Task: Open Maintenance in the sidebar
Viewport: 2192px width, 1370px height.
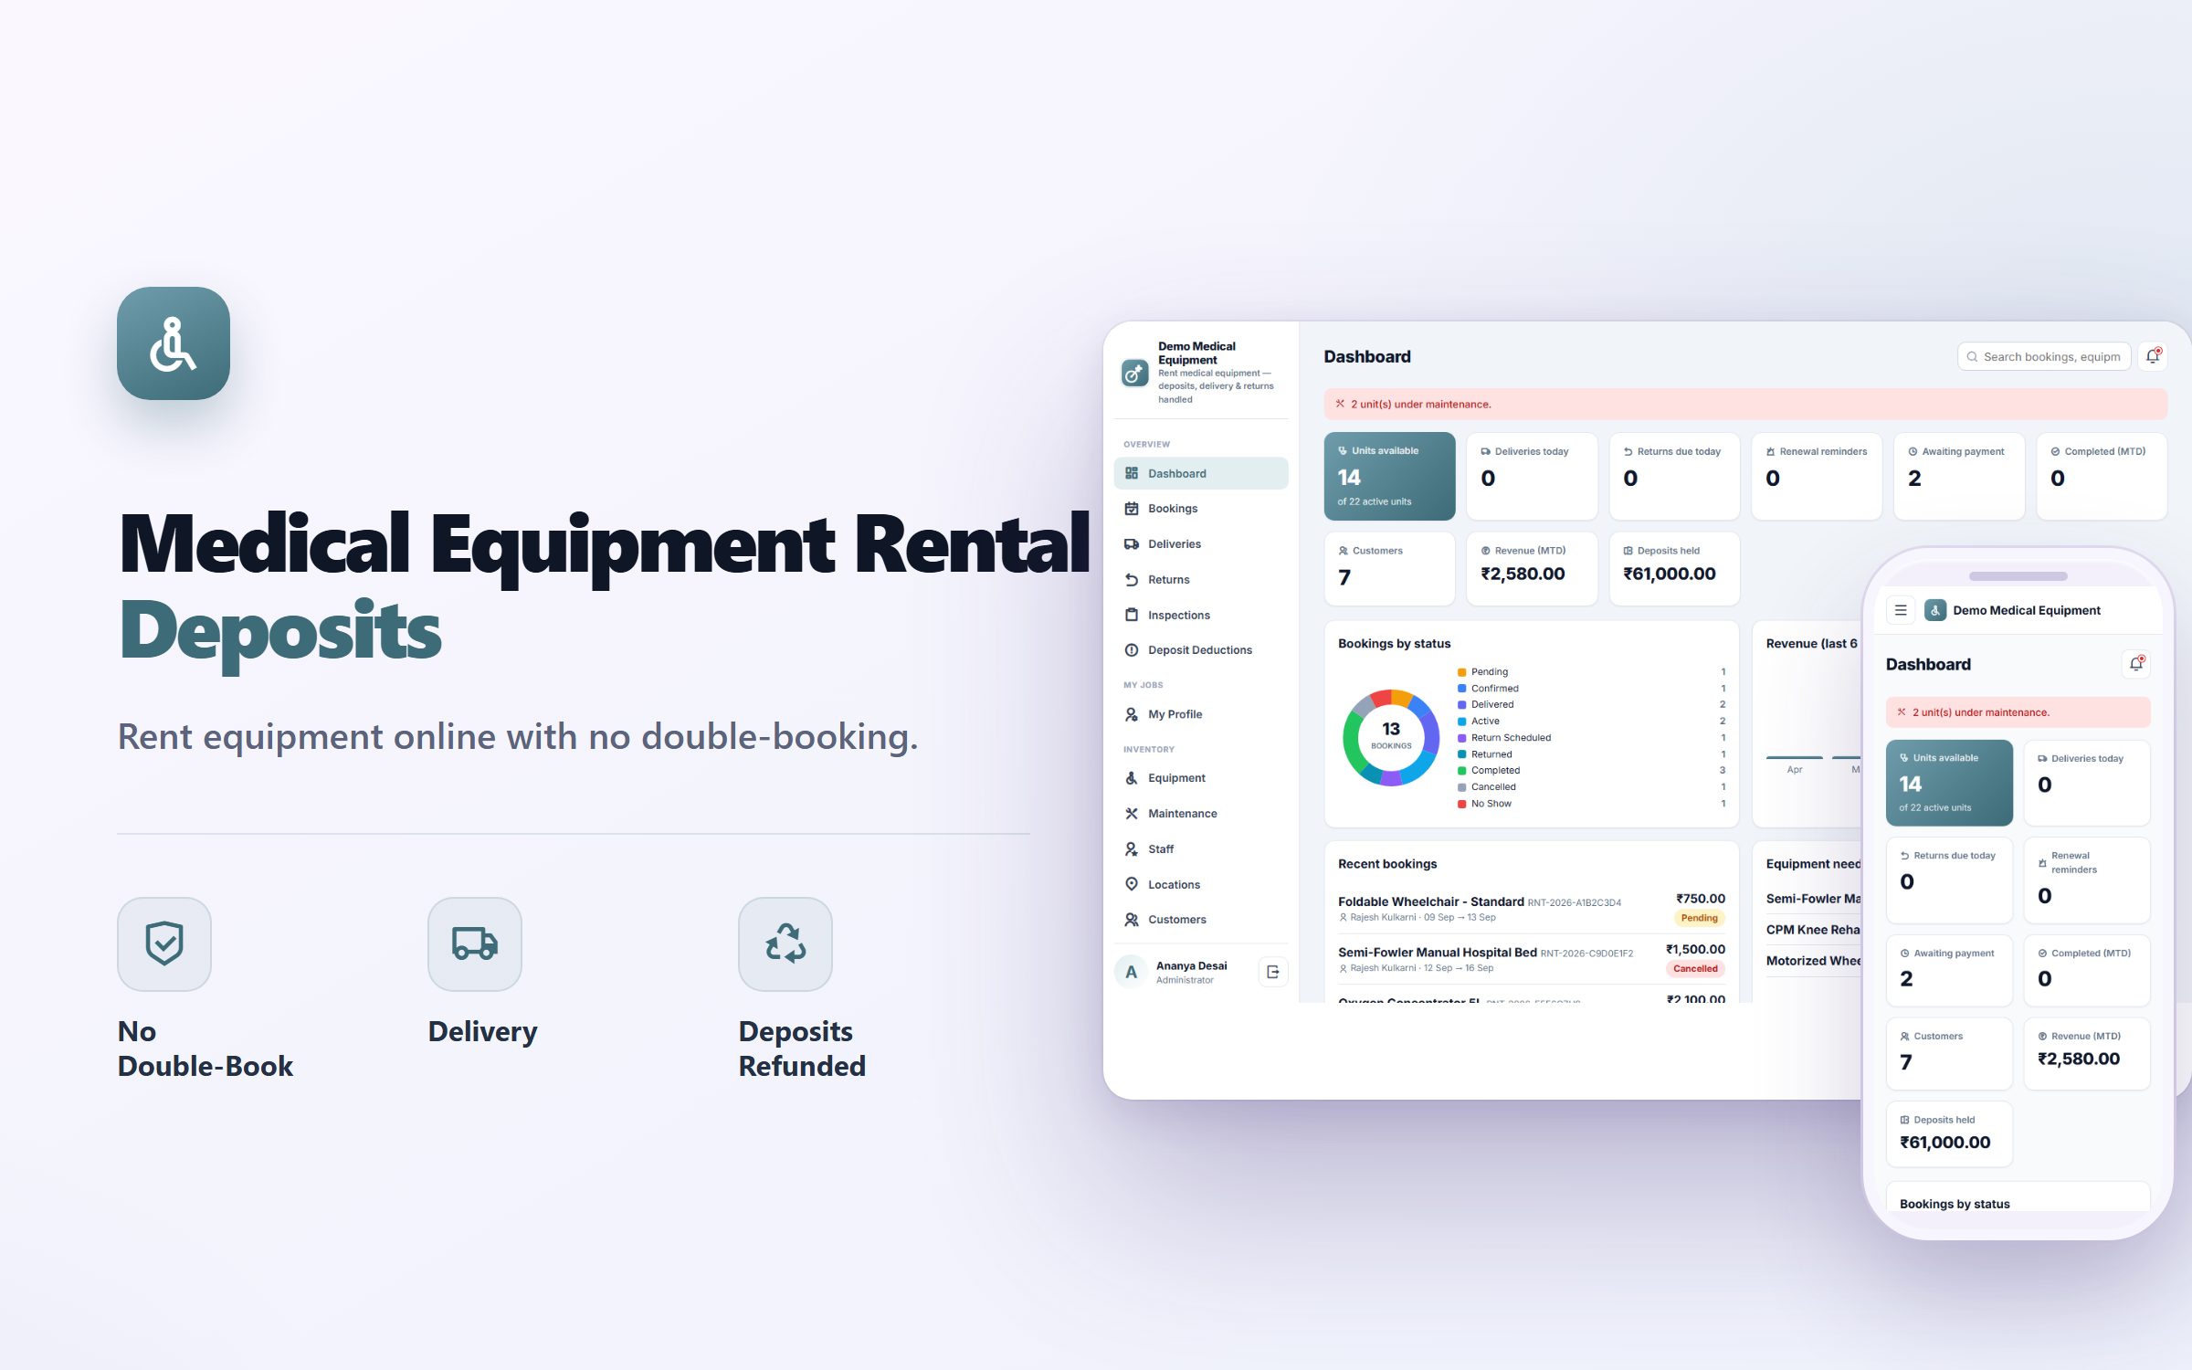Action: [x=1201, y=814]
